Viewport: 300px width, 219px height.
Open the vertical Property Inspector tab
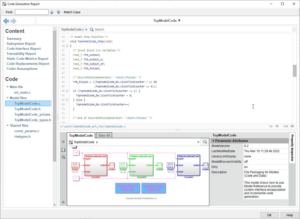(292, 148)
